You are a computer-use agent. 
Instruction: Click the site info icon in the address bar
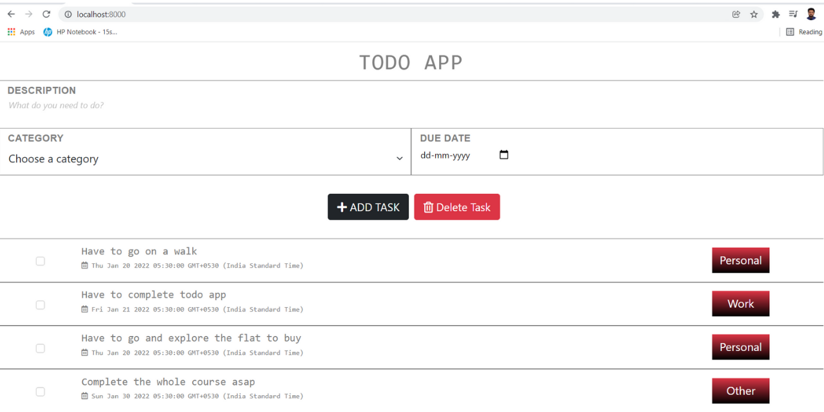point(68,14)
